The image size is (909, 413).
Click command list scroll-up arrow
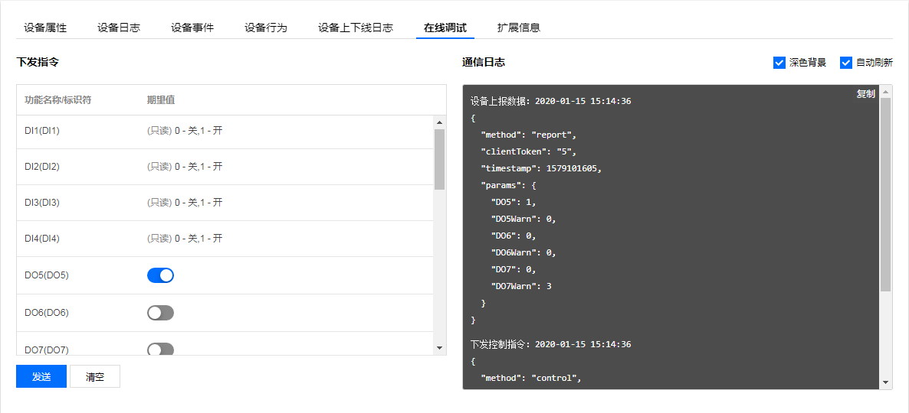(439, 122)
